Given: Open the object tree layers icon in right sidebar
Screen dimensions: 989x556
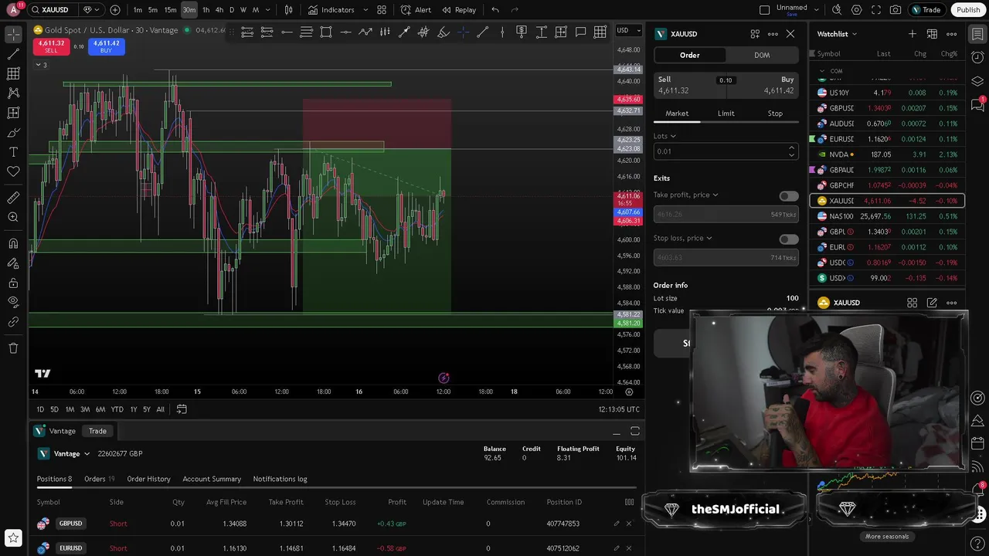Looking at the screenshot, I should 977,81.
